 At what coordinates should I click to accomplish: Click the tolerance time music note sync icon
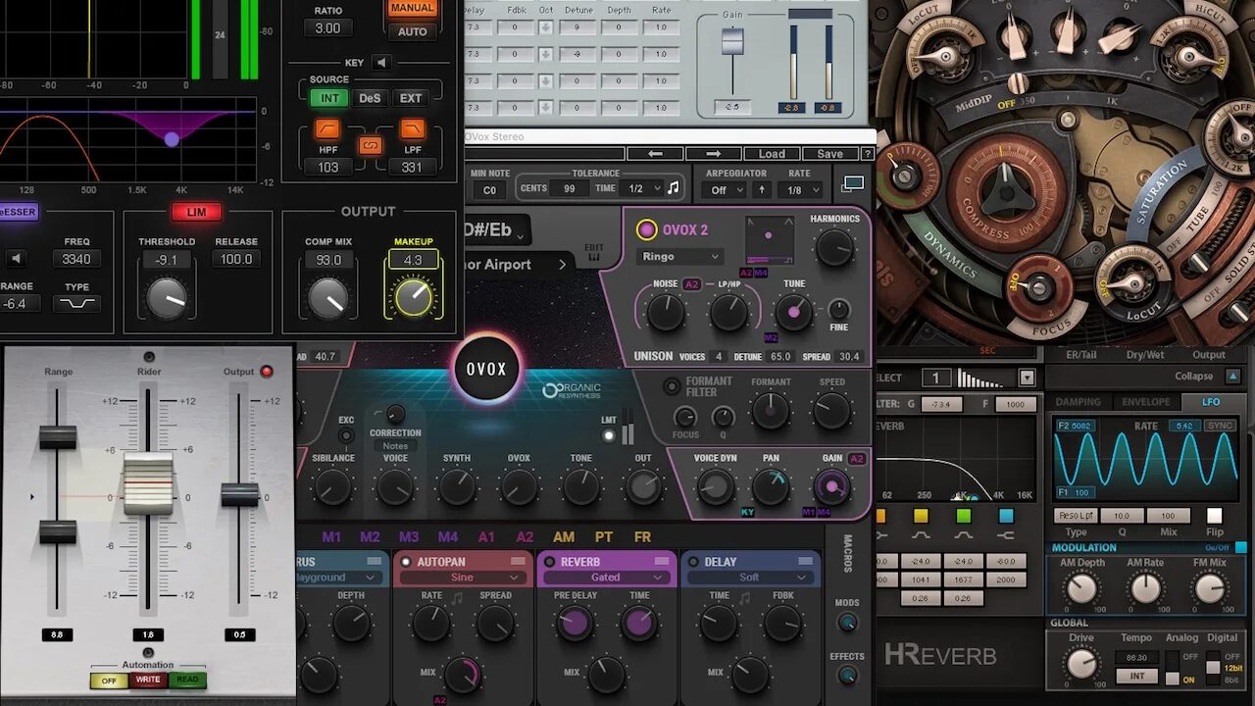673,188
